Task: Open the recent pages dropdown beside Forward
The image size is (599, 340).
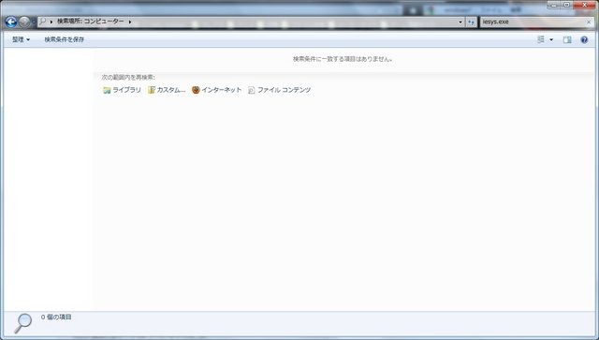Action: click(x=34, y=22)
